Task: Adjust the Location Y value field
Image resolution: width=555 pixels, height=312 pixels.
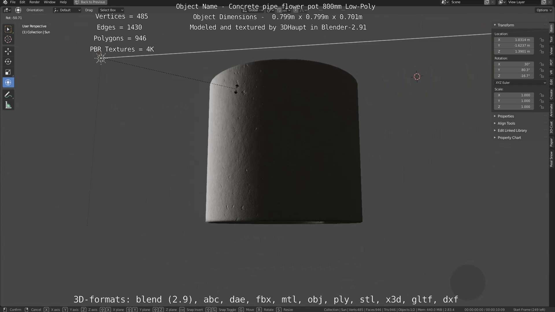Action: tap(514, 46)
